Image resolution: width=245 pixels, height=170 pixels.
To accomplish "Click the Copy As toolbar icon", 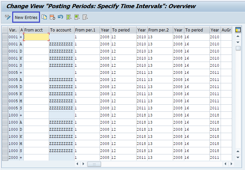I will point(44,17).
